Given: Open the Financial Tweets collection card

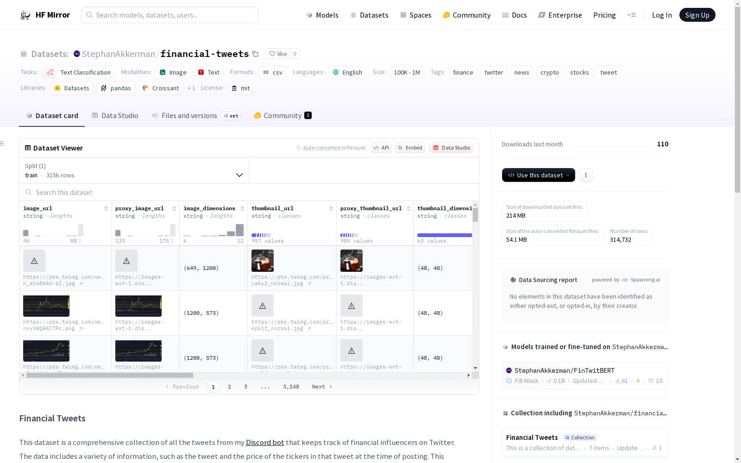Looking at the screenshot, I should pyautogui.click(x=585, y=442).
